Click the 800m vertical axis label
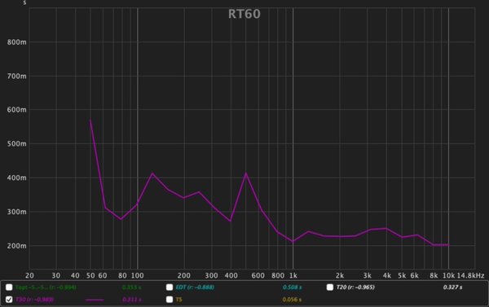This screenshot has height=307, width=489. tap(17, 42)
